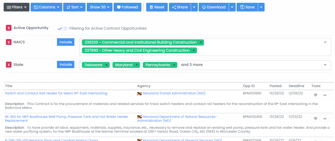Open the Columns dropdown
Image resolution: width=335 pixels, height=141 pixels.
pyautogui.click(x=46, y=7)
